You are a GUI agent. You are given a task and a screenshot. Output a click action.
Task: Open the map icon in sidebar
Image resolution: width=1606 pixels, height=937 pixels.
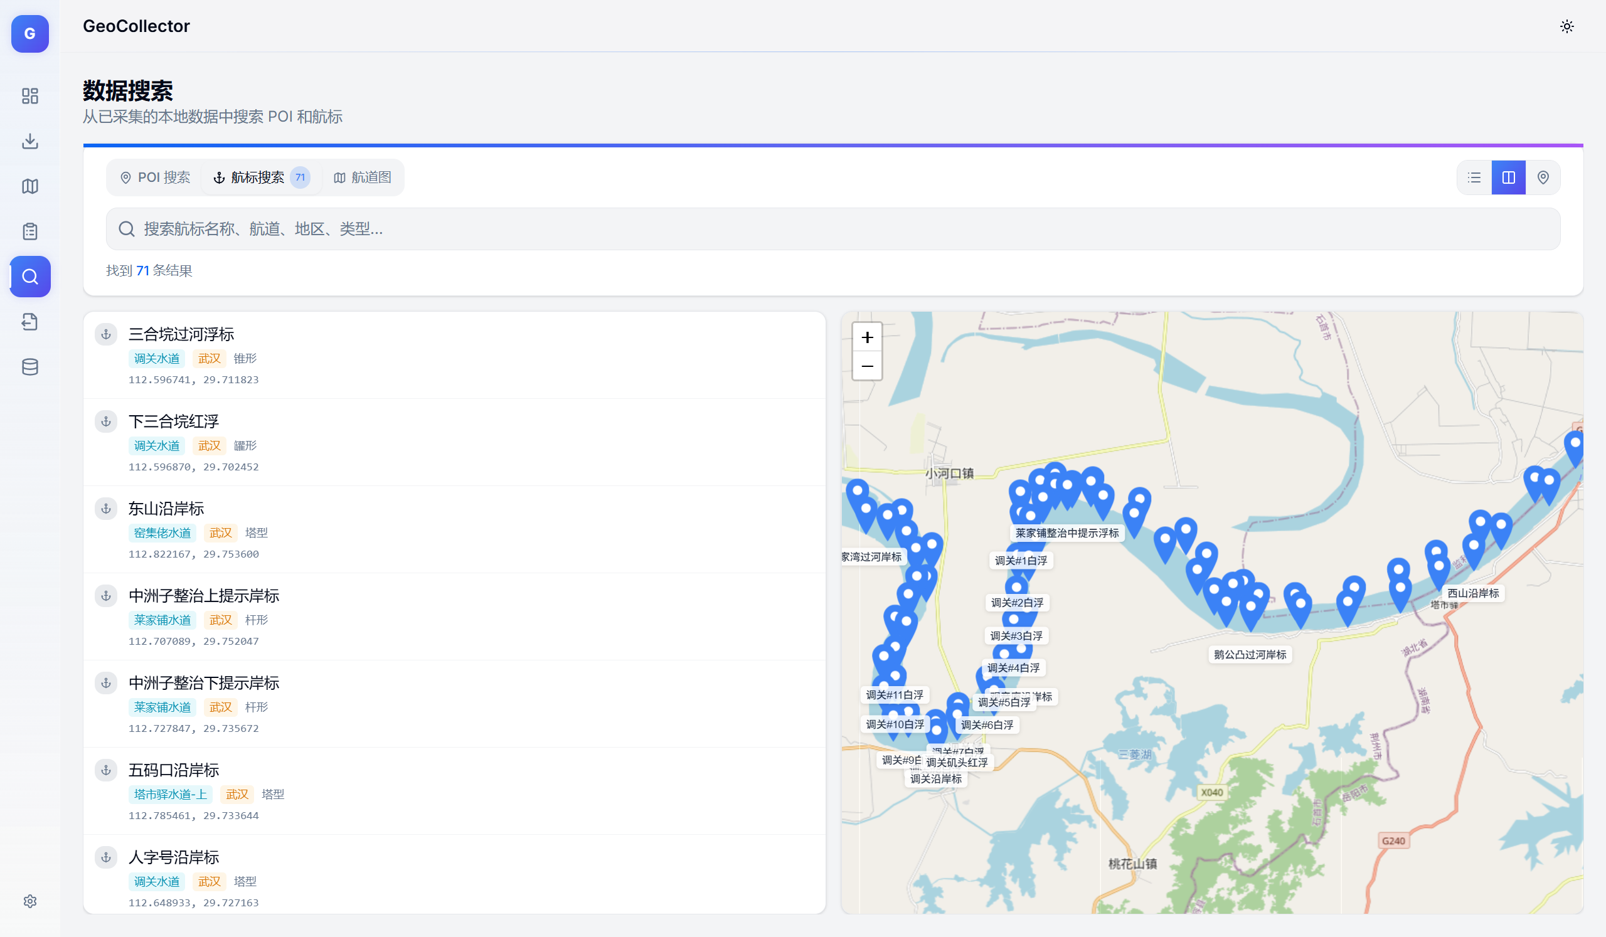click(30, 186)
